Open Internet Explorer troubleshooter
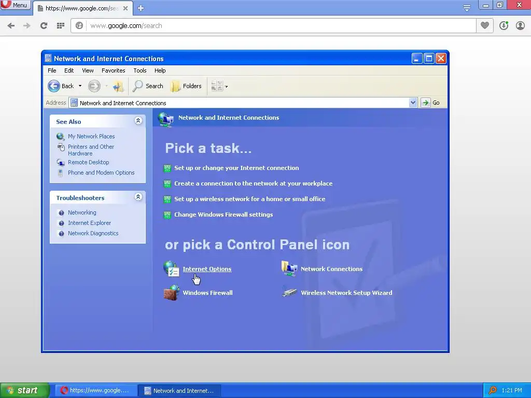This screenshot has height=398, width=531. click(x=89, y=223)
